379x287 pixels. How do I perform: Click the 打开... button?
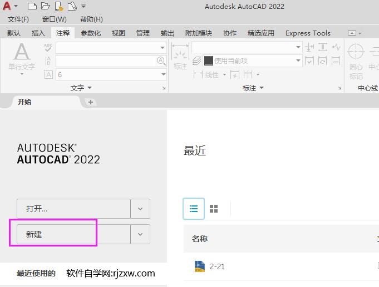point(73,209)
